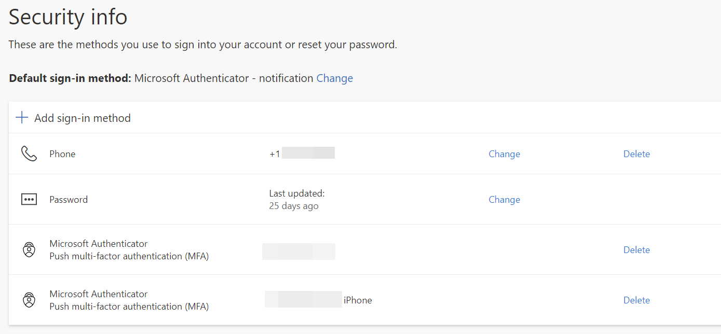Click the upper Microsoft Authenticator row icon
The width and height of the screenshot is (721, 334).
pyautogui.click(x=29, y=250)
